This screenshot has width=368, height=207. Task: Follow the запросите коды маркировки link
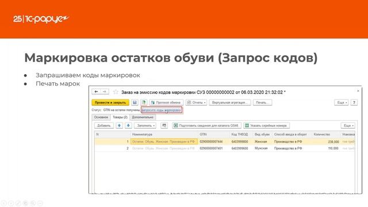pyautogui.click(x=161, y=110)
